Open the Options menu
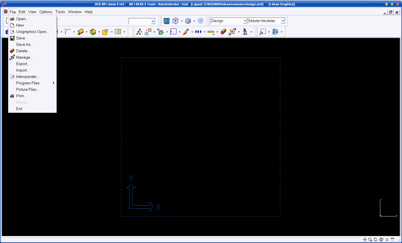 pos(46,12)
